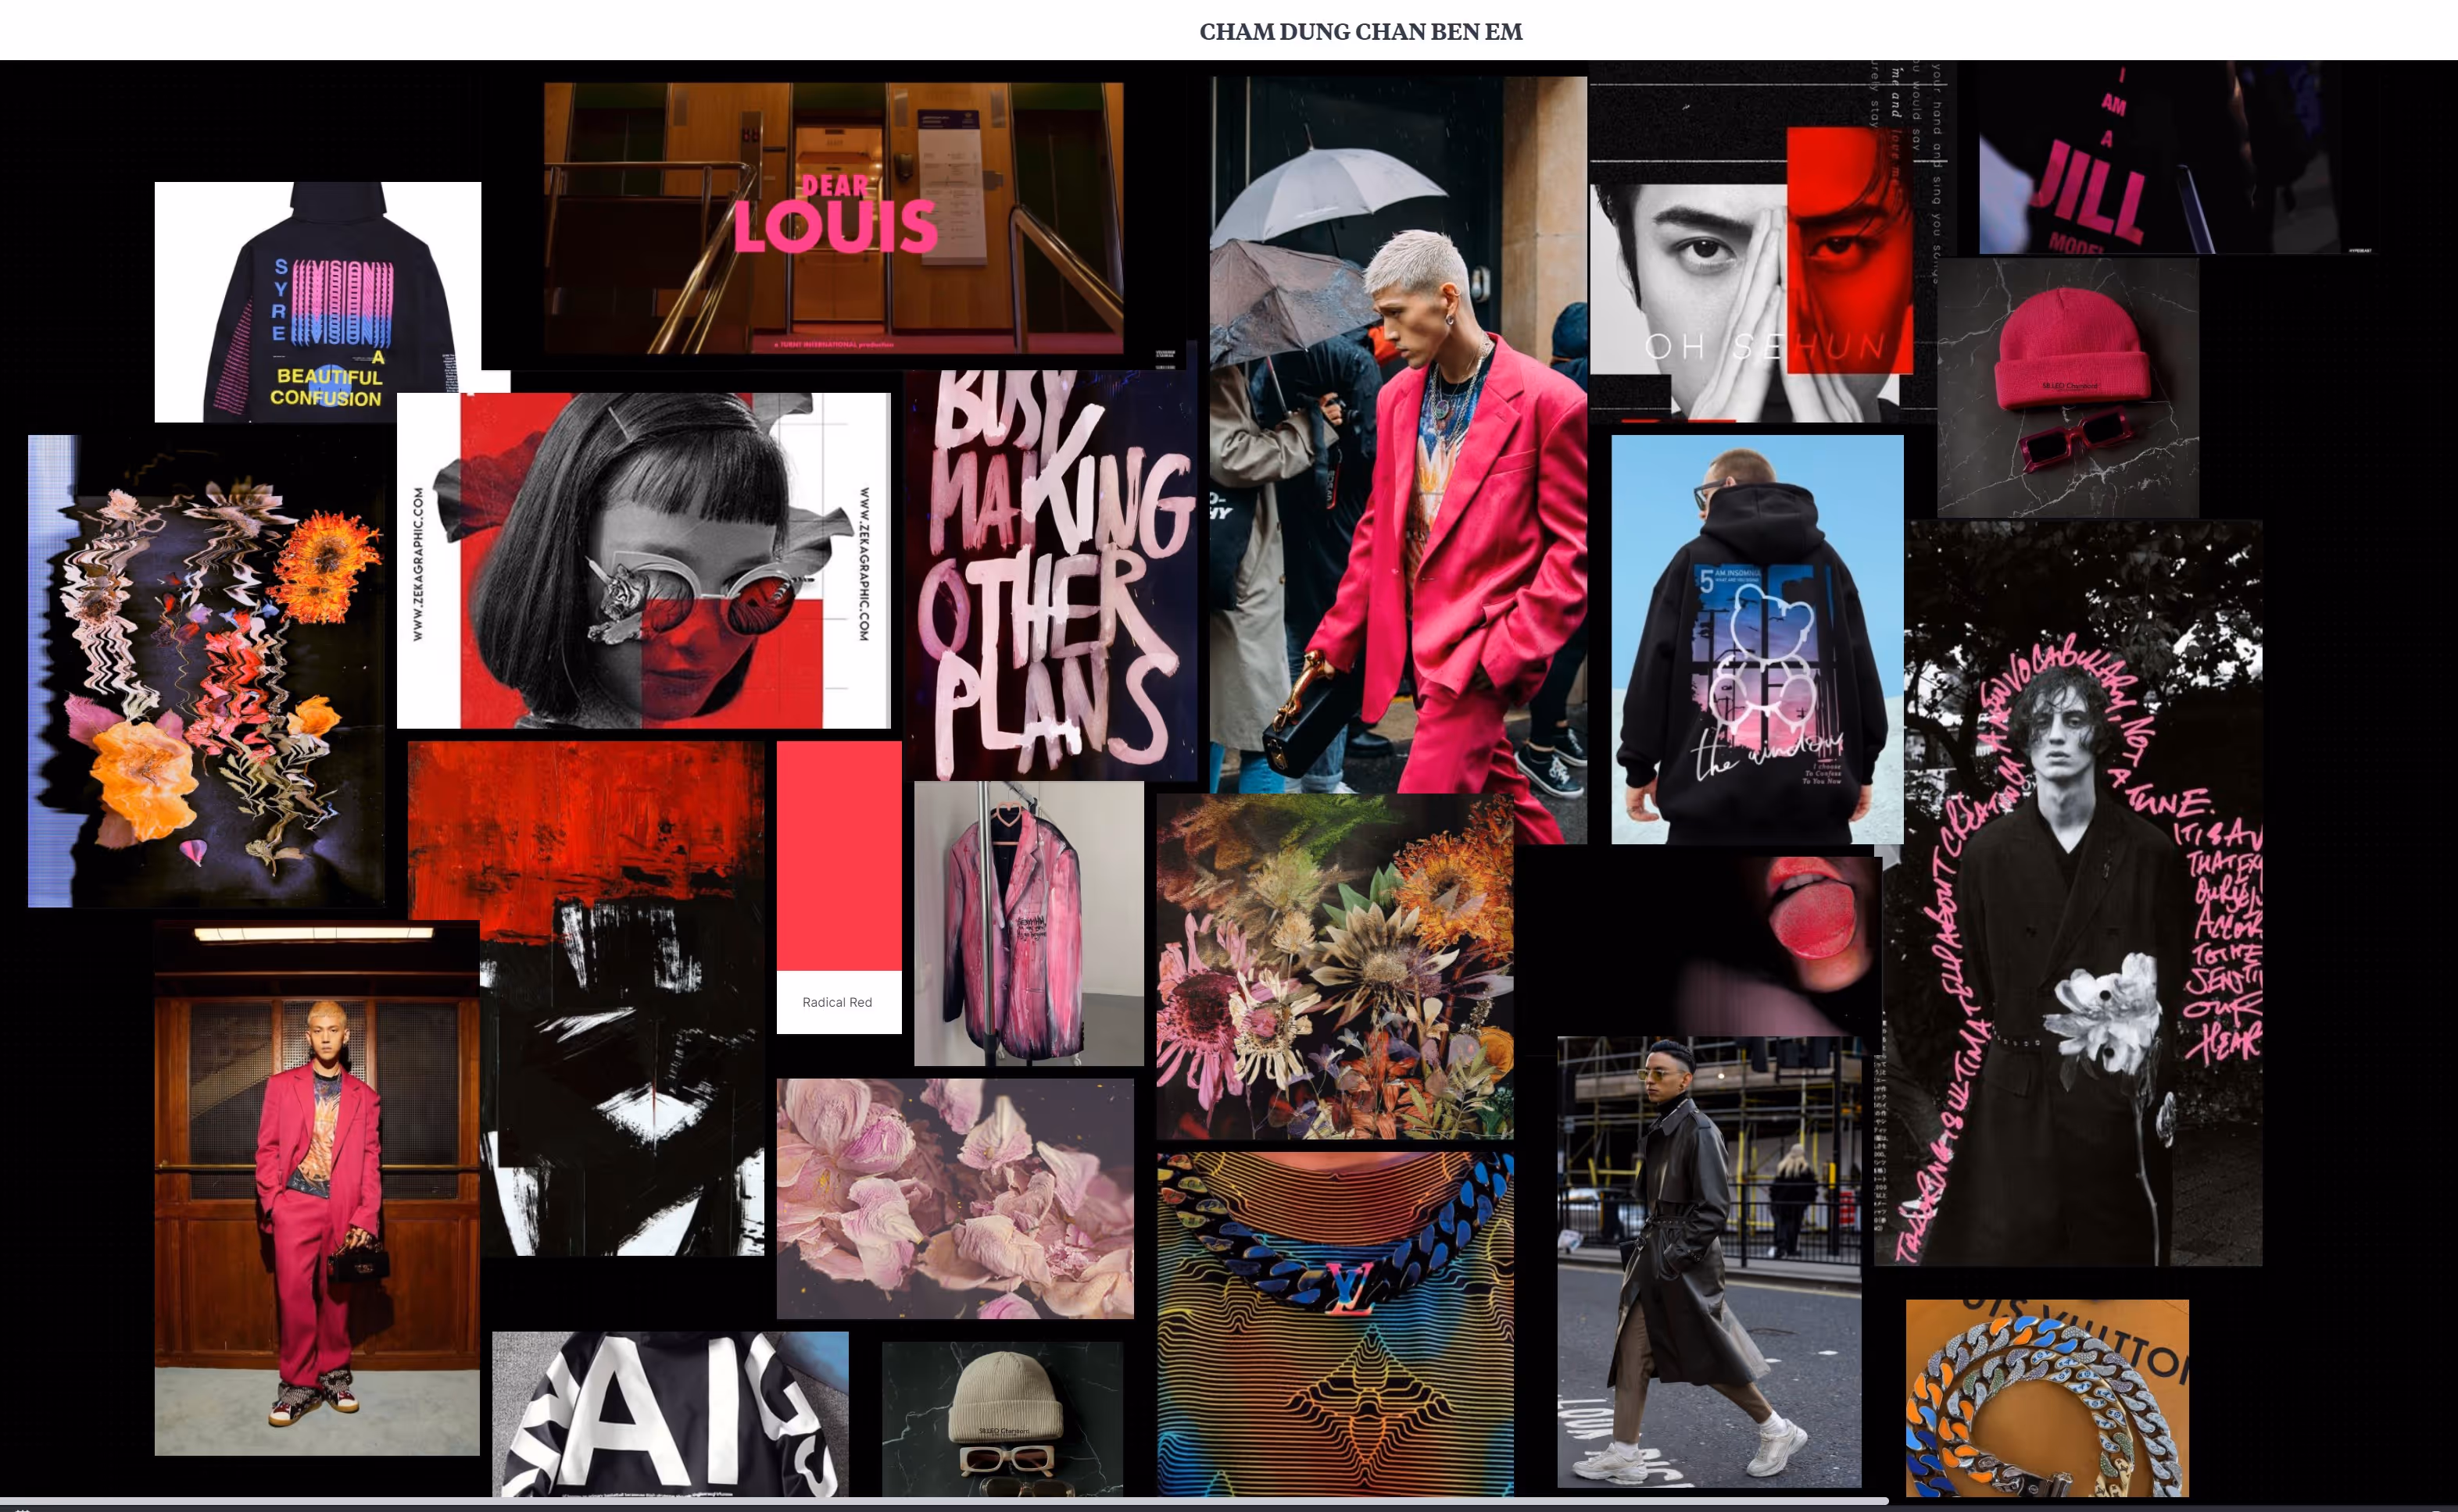Click the beige beanie with sunglasses photo
Image resolution: width=2458 pixels, height=1512 pixels.
coord(1001,1418)
